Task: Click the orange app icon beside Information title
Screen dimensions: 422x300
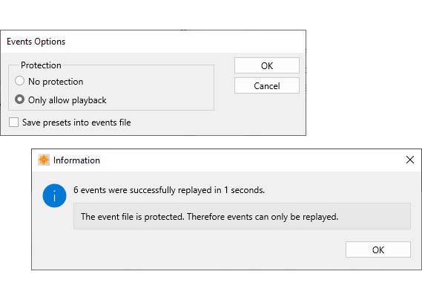Action: (x=44, y=160)
